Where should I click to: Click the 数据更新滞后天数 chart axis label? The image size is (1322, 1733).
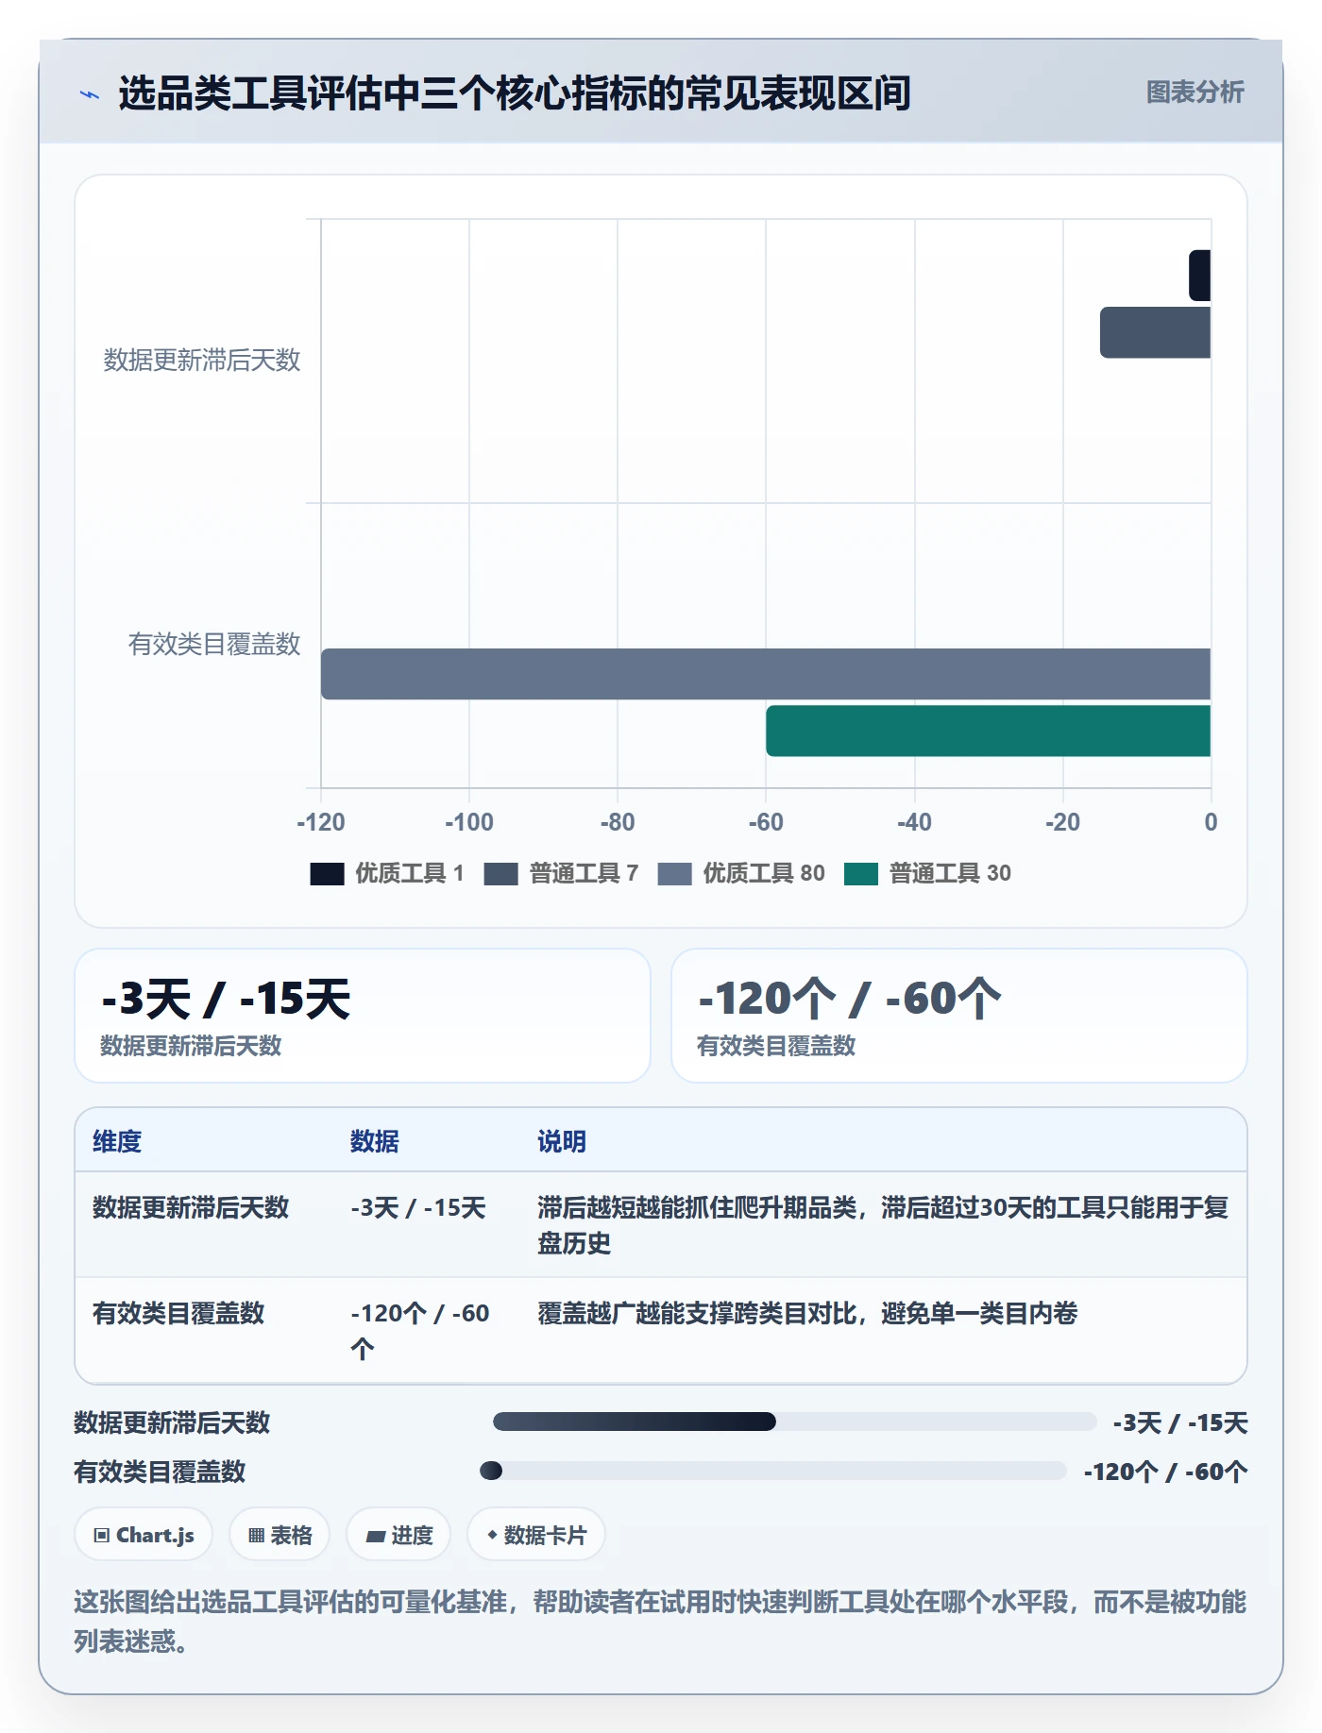[x=202, y=360]
